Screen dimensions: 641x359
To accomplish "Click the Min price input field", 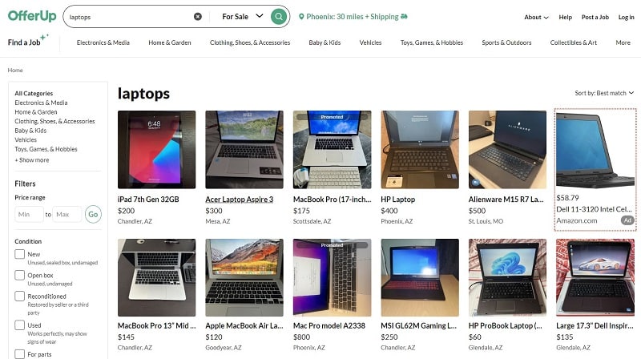I will pos(29,214).
